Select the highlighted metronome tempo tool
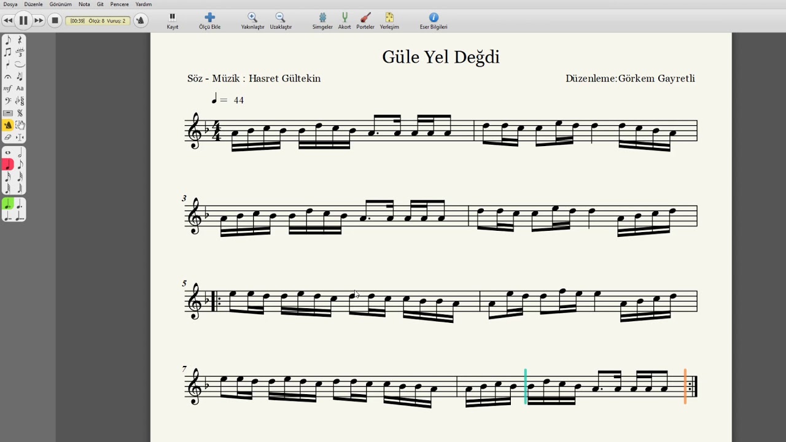The width and height of the screenshot is (786, 442). [x=8, y=125]
